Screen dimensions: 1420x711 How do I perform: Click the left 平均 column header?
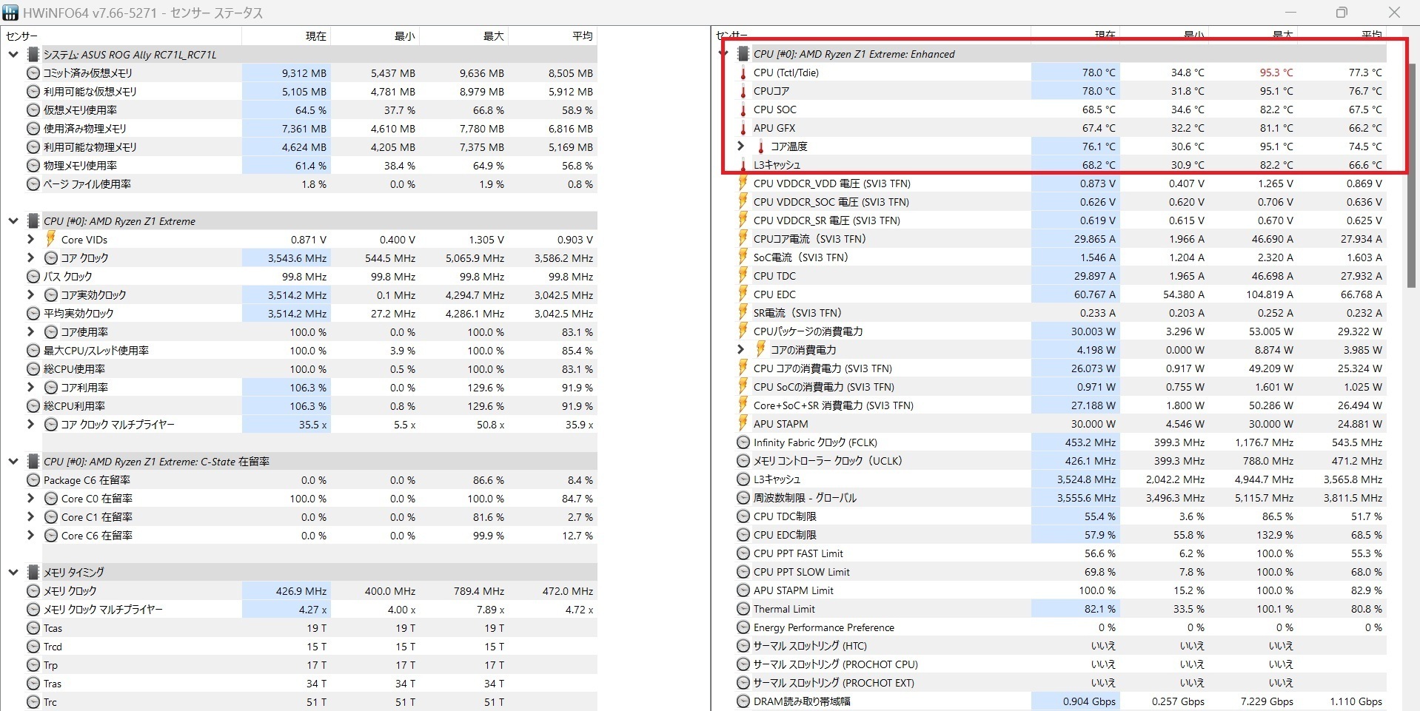(x=552, y=36)
